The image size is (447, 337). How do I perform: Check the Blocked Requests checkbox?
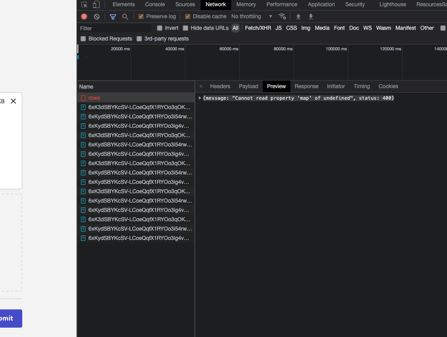click(x=83, y=39)
